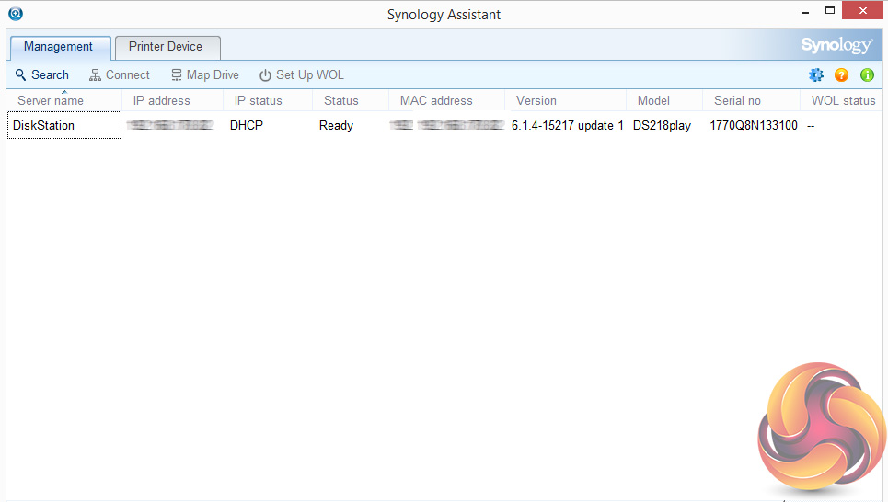
Task: Sort by Serial no column header
Action: tap(751, 100)
